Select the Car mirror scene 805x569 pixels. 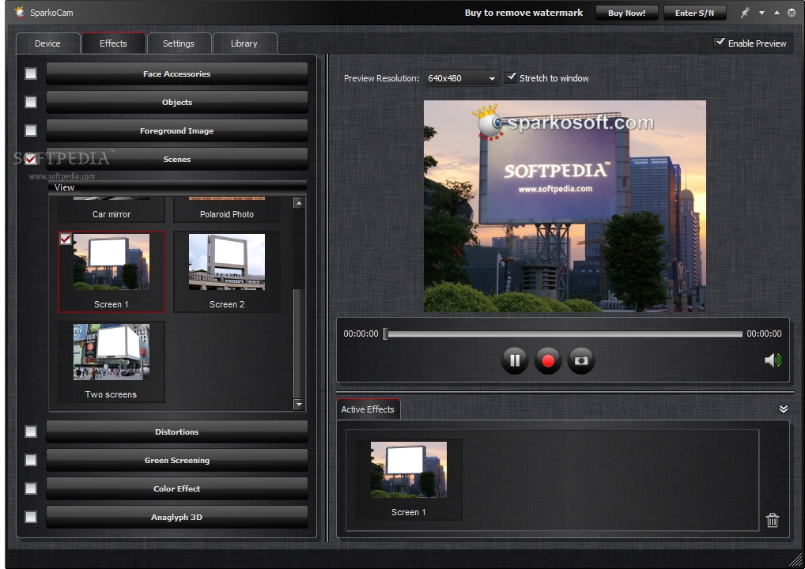(x=111, y=209)
